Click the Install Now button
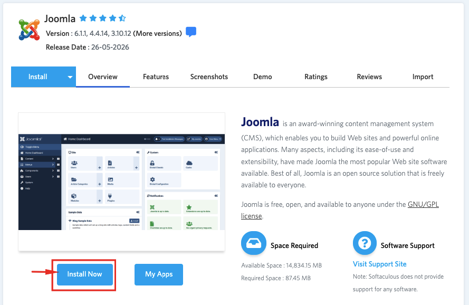Screen dimensions: 469x305 (84, 274)
